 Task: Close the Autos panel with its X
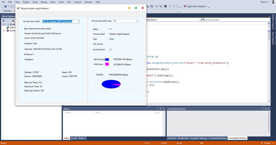pyautogui.click(x=163, y=109)
